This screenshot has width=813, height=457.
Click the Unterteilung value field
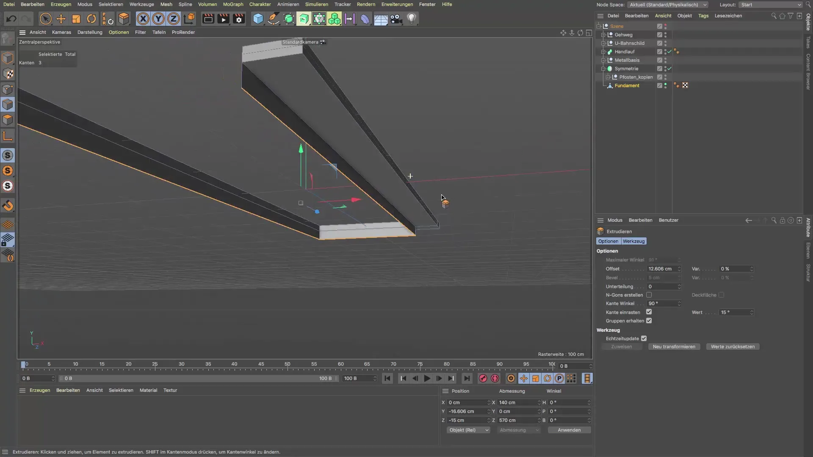tap(661, 286)
